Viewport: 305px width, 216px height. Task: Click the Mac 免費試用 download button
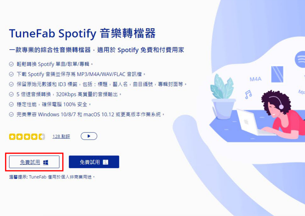94,162
